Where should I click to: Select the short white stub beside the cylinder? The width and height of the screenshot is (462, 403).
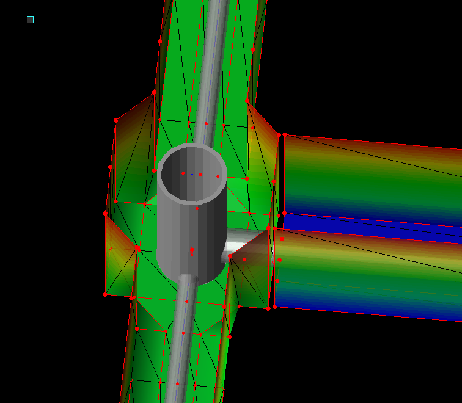coord(237,242)
